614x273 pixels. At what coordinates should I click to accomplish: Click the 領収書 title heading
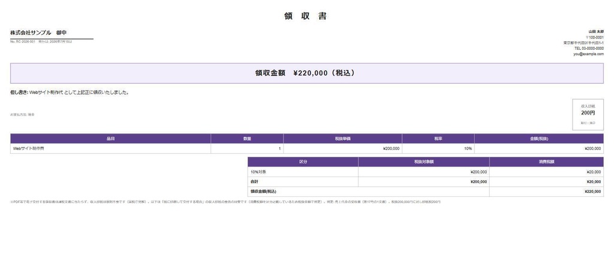[x=306, y=16]
